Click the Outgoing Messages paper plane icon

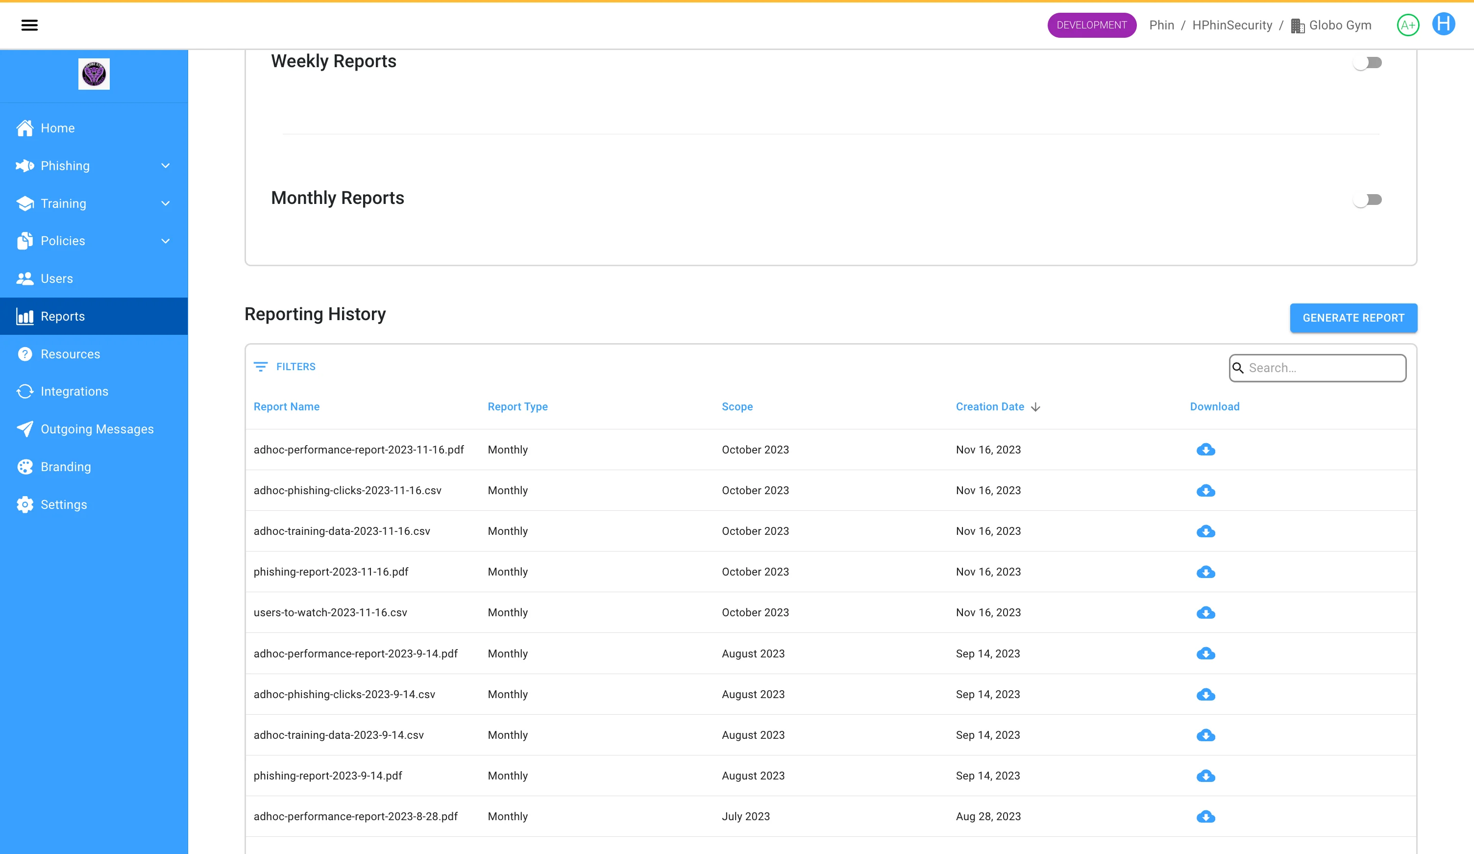point(25,429)
